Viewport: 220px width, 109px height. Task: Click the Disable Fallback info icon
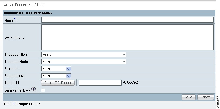tap(33, 89)
